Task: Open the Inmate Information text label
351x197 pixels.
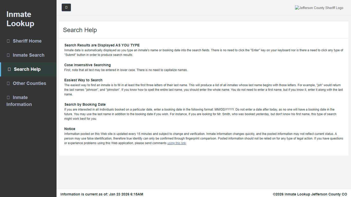Action: pyautogui.click(x=19, y=101)
